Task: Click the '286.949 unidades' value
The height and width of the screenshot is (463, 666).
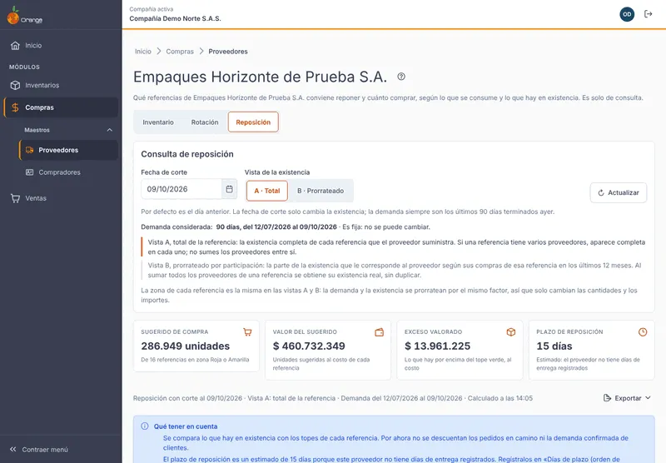Action: pyautogui.click(x=185, y=346)
